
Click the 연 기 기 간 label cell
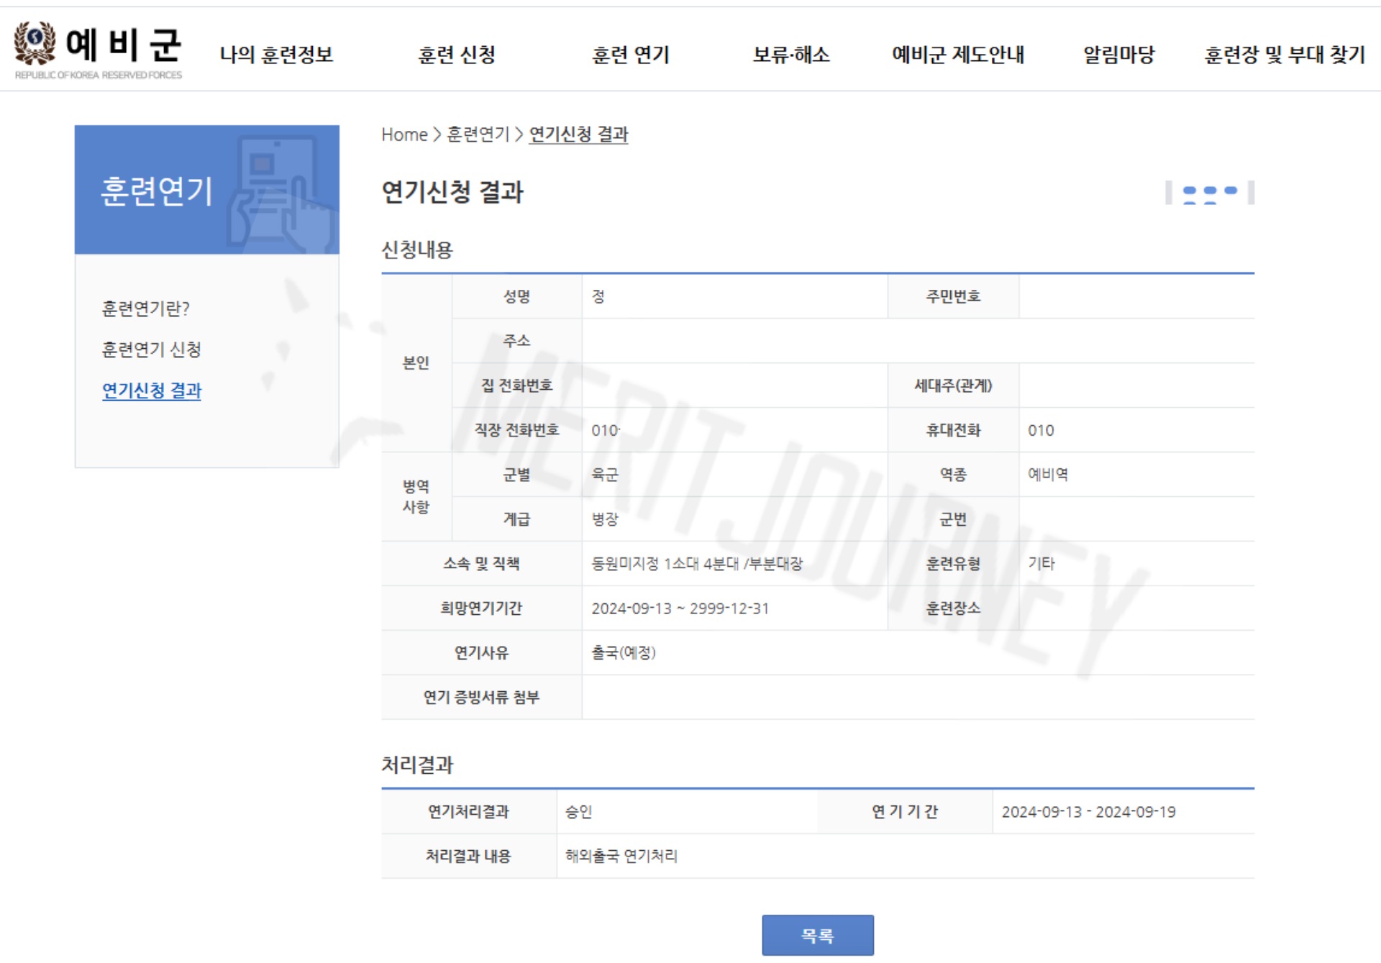[905, 812]
